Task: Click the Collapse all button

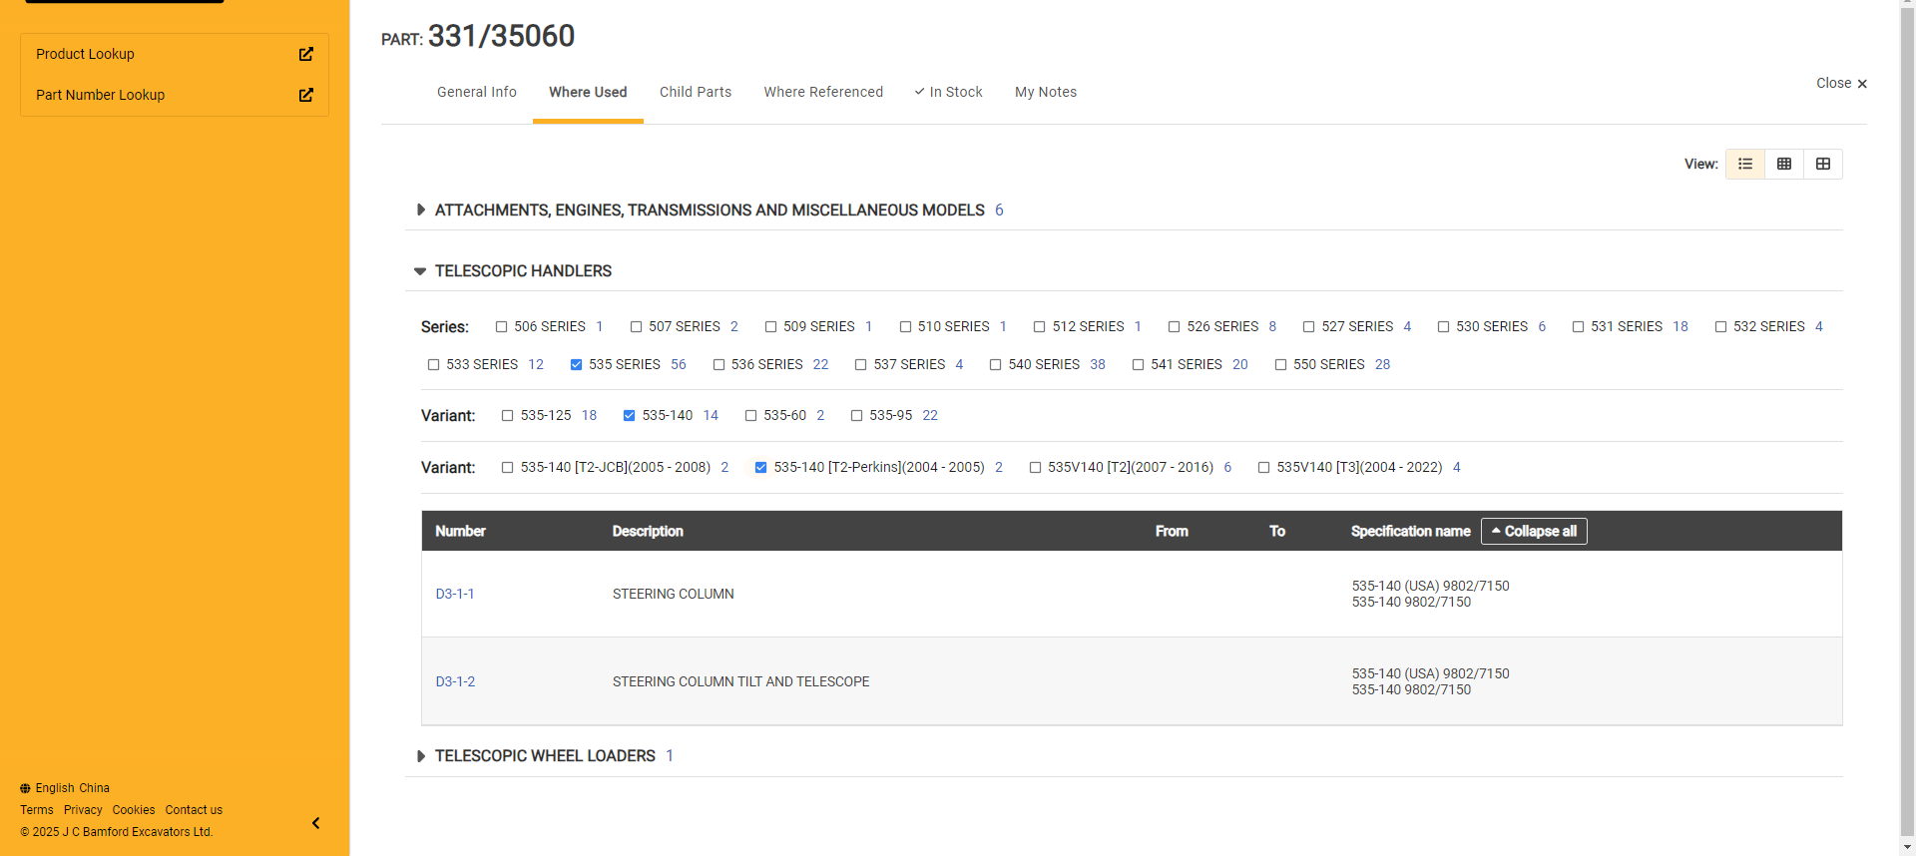Action: pyautogui.click(x=1534, y=531)
